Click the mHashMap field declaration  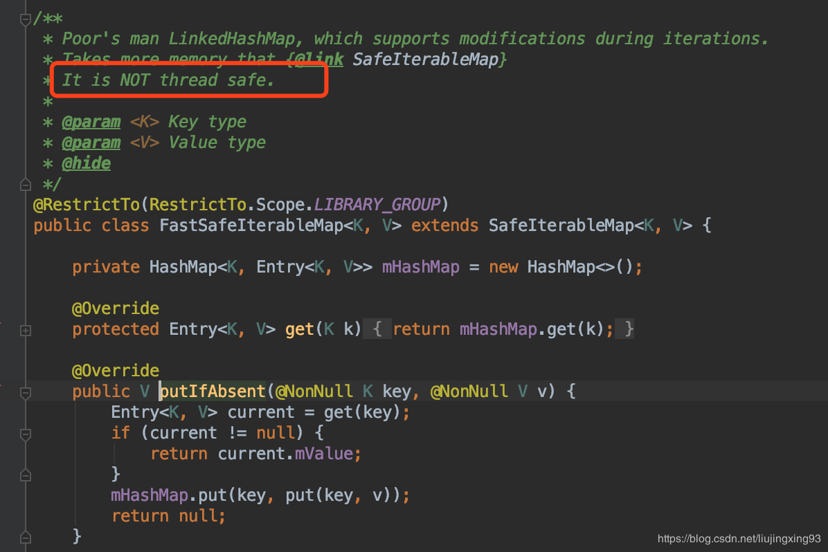point(420,266)
